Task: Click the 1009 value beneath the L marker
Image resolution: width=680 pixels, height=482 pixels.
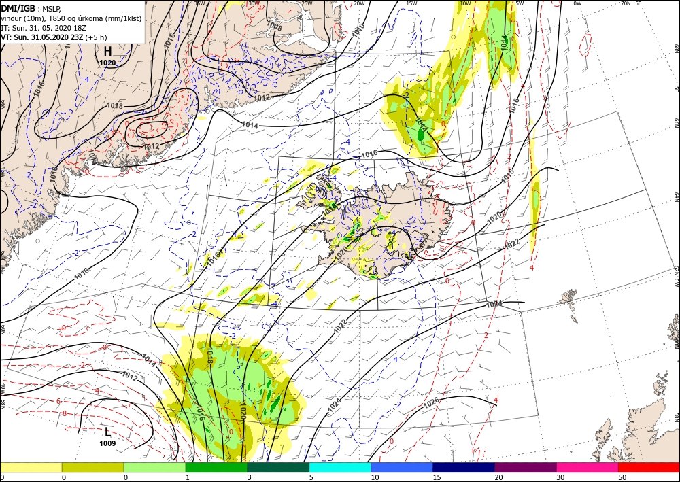Action: (107, 443)
